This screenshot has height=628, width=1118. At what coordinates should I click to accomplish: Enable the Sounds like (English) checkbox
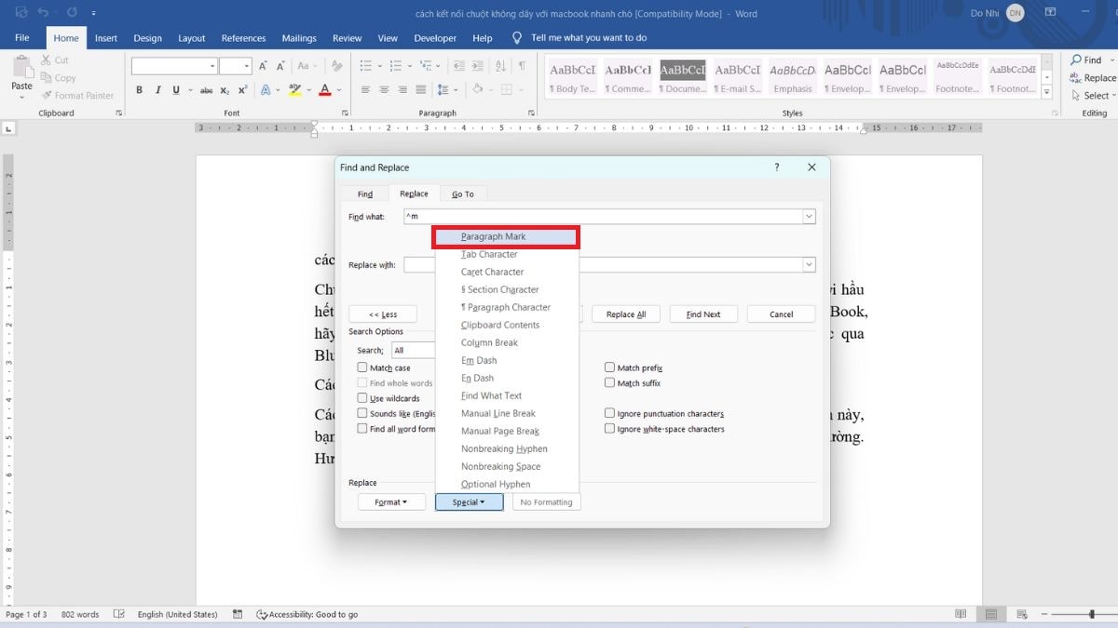point(362,413)
